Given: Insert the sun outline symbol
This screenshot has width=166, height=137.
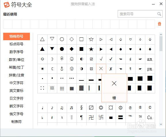Looking at the screenshot, I should (x=42, y=59).
